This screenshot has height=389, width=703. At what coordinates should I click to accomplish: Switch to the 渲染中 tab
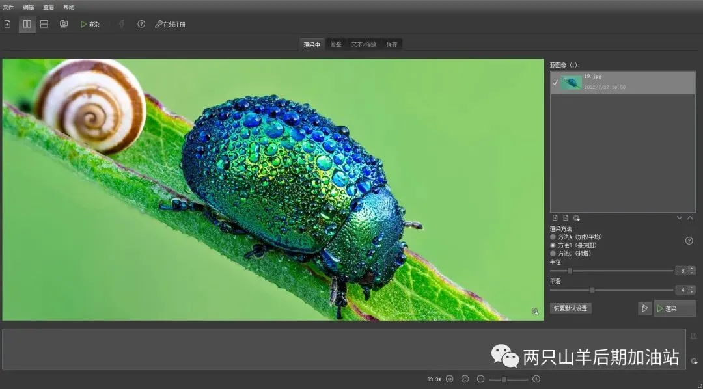[312, 44]
